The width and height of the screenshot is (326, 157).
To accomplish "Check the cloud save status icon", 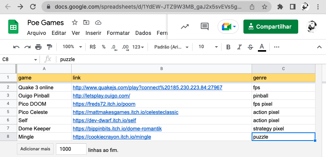I will coord(98,22).
